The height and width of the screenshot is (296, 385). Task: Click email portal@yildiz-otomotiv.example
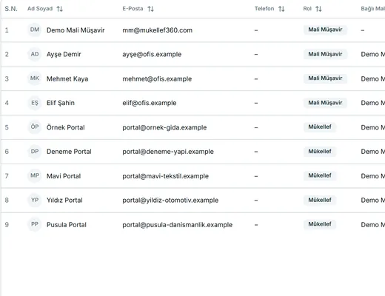point(170,200)
